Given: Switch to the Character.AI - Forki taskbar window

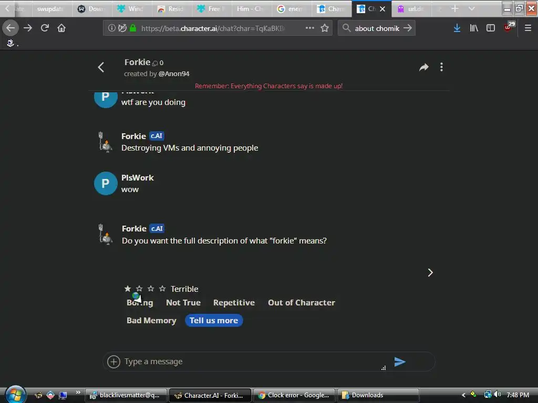Looking at the screenshot, I should [210, 395].
